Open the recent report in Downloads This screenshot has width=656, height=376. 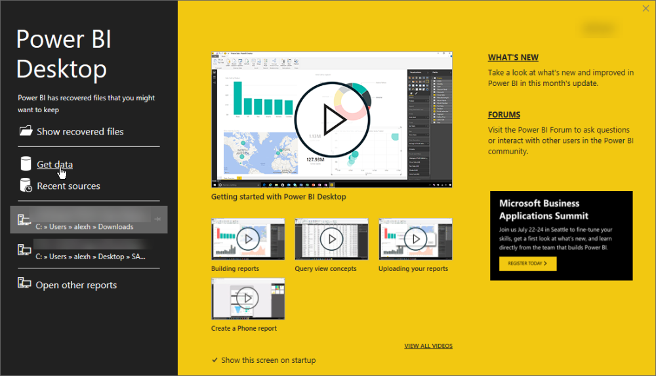click(x=89, y=219)
